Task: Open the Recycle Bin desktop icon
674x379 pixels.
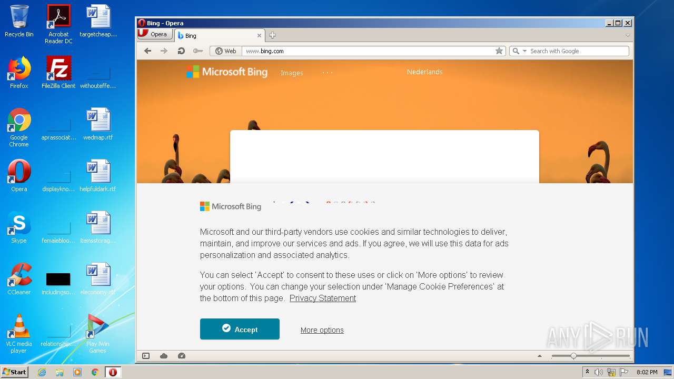Action: 19,21
